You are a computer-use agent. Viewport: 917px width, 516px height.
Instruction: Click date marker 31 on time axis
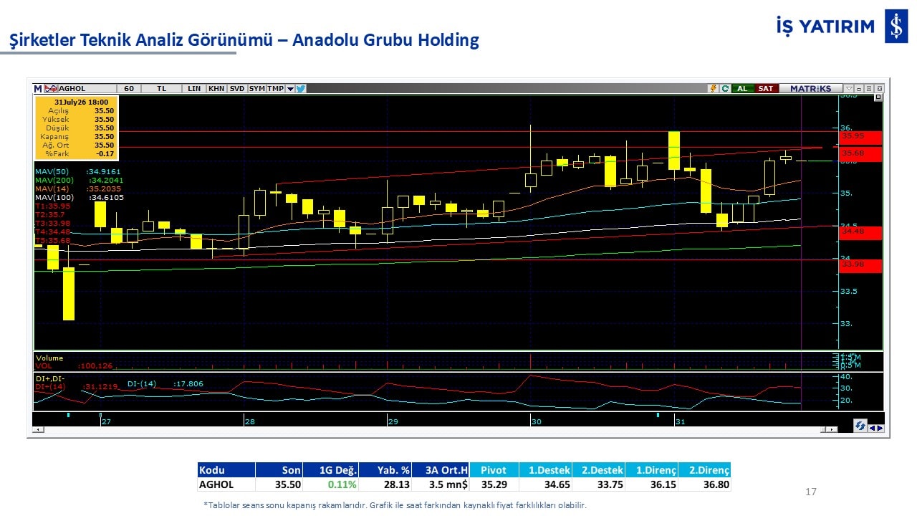pyautogui.click(x=679, y=422)
